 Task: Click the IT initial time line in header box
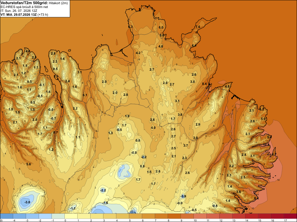click(21, 11)
